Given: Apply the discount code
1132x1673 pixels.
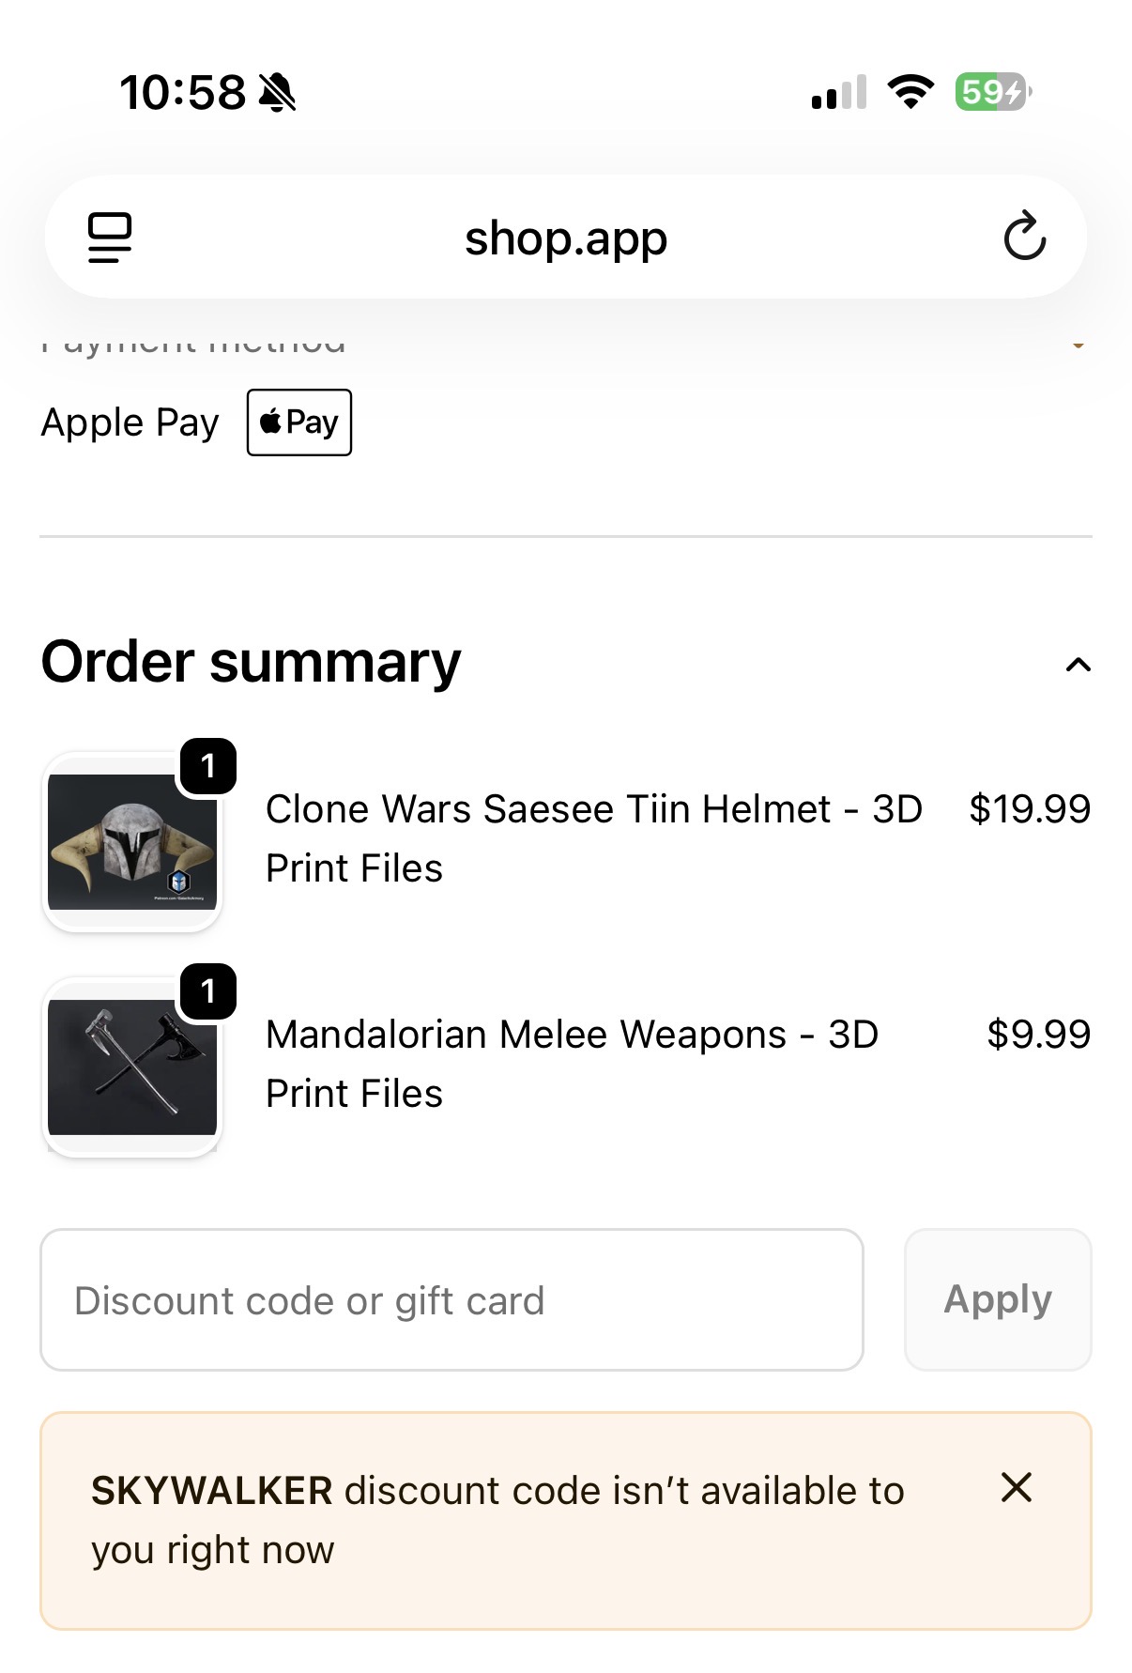Looking at the screenshot, I should click(x=998, y=1300).
